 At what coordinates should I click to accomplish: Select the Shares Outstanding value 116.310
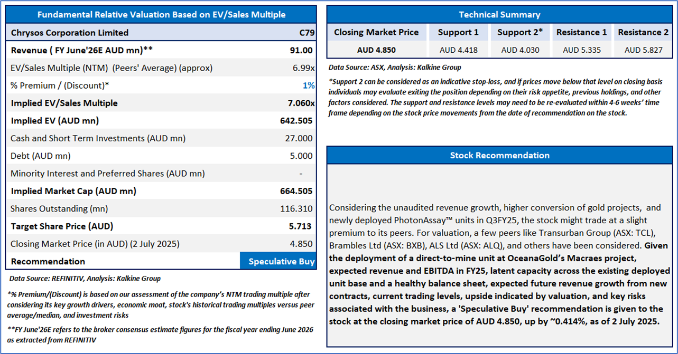tap(297, 208)
